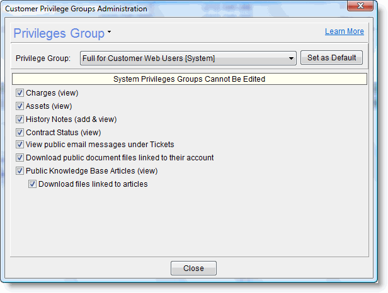This screenshot has height=293, width=388.
Task: Open the small arrow beside Privileges Group heading
Action: pos(109,31)
